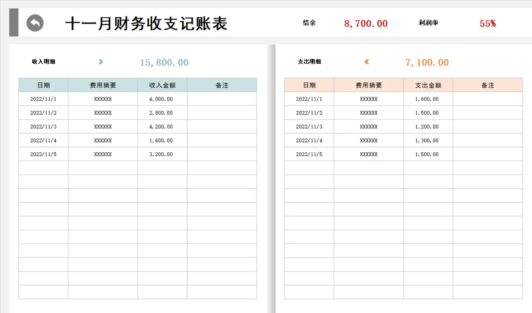The height and width of the screenshot is (313, 532).
Task: Click the empty 备注 cell of income row 2022/11/5
Action: click(222, 154)
